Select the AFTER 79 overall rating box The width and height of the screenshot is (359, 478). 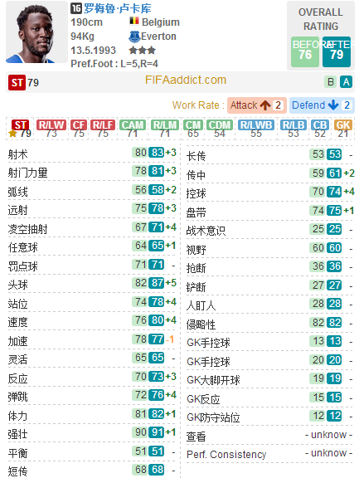pyautogui.click(x=337, y=51)
